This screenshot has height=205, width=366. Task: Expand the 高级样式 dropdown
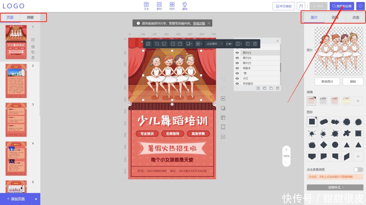335,187
